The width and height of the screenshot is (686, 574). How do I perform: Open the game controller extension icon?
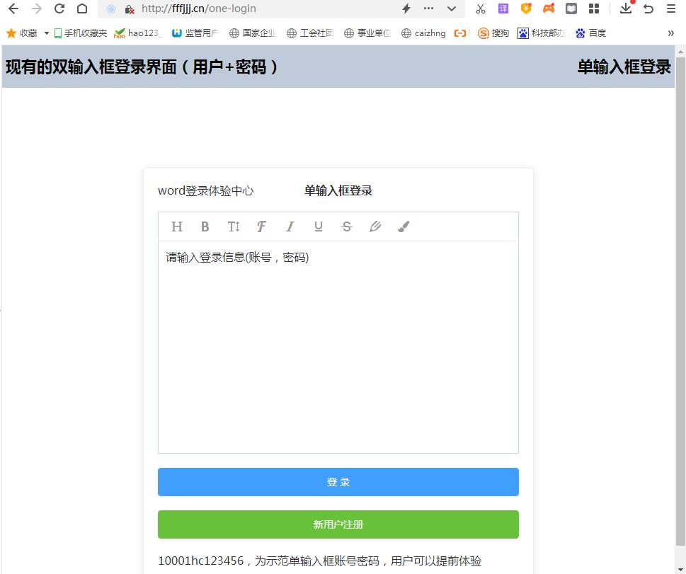549,8
